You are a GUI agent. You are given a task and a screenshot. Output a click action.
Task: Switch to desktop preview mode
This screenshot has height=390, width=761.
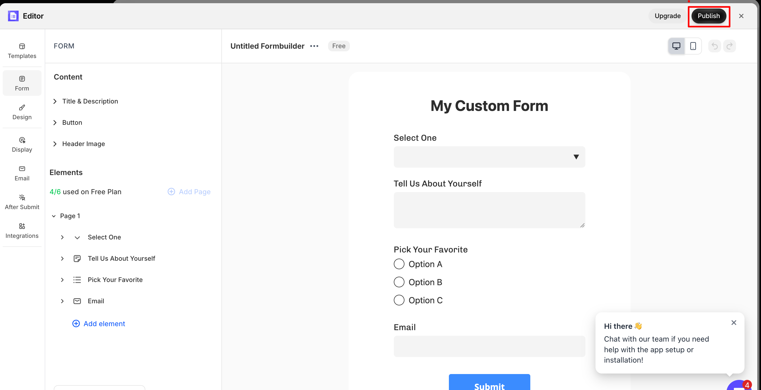tap(676, 46)
